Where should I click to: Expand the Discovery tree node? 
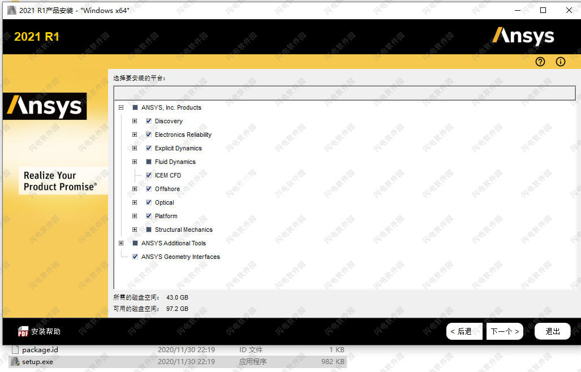click(135, 121)
